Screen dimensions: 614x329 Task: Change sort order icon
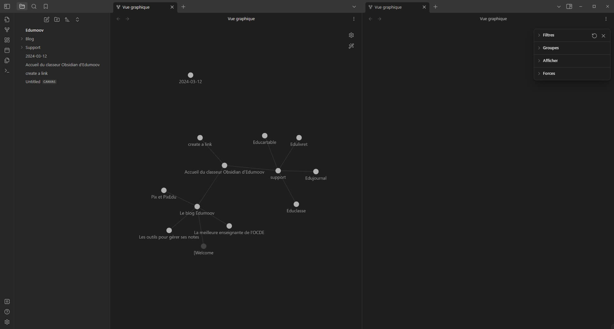[67, 20]
